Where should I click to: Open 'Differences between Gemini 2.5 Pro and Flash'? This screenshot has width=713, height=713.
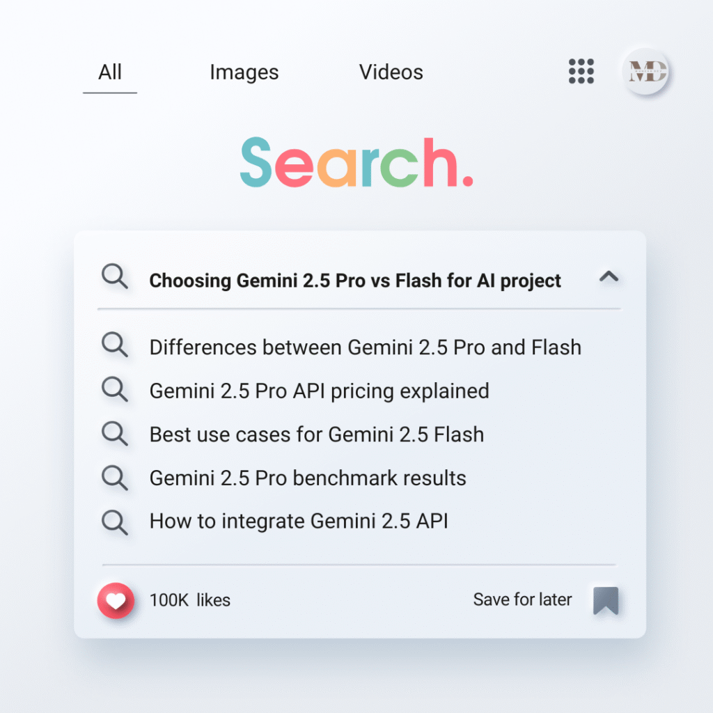pos(365,347)
